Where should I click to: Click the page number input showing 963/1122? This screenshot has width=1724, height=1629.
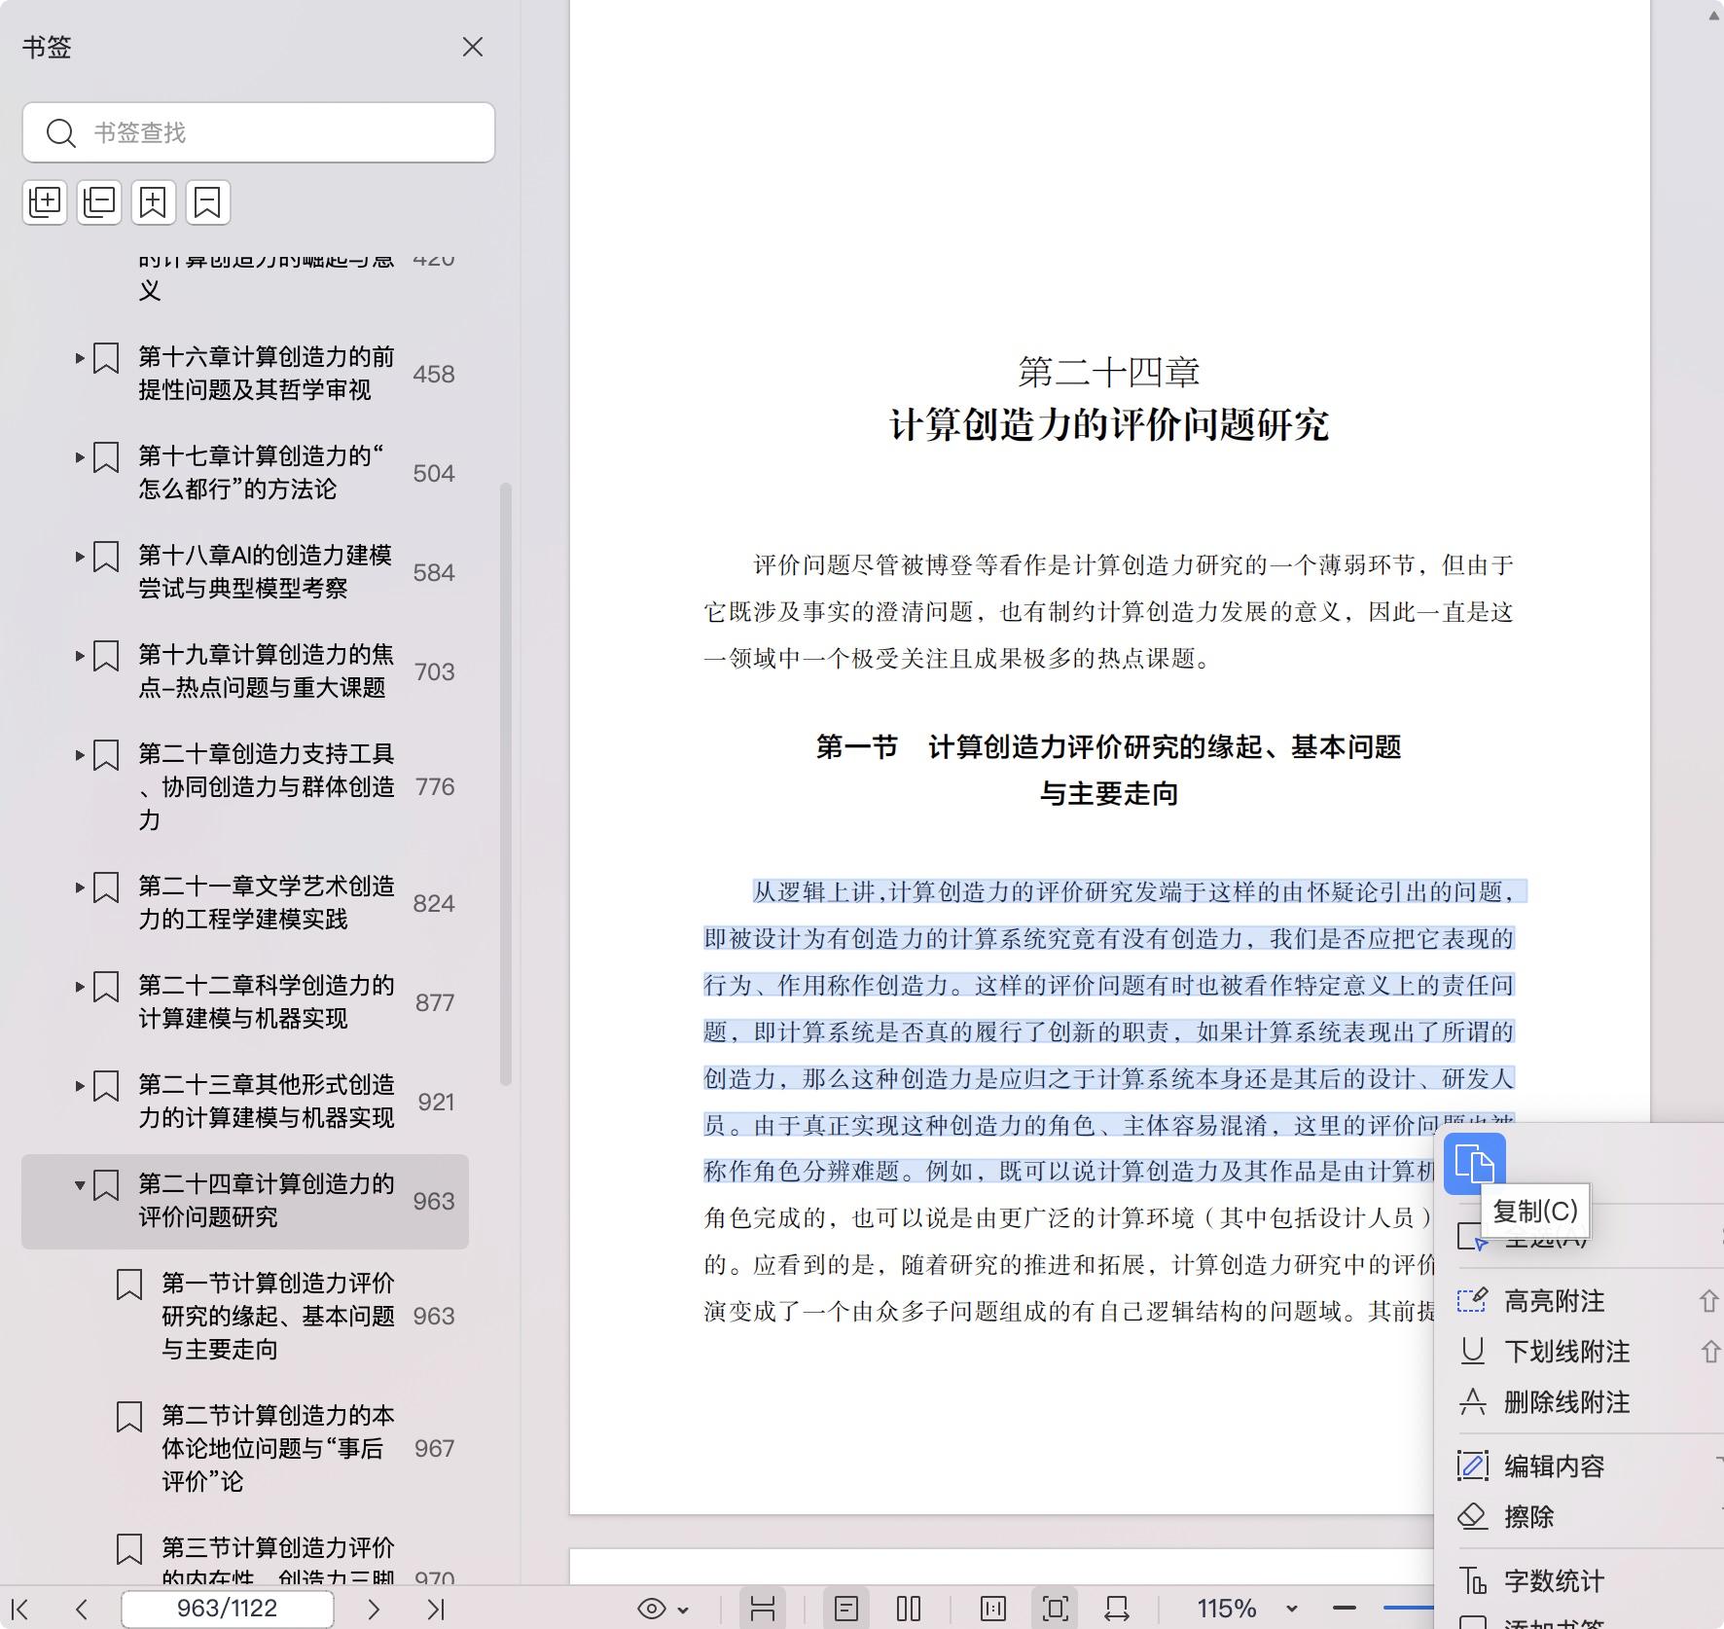click(226, 1608)
